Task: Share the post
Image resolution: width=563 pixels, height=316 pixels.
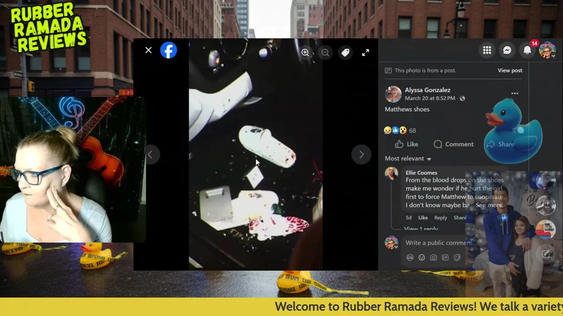Action: (500, 144)
